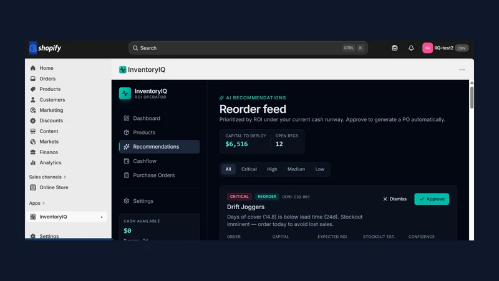Click the scrollbar up arrow

pos(472,83)
